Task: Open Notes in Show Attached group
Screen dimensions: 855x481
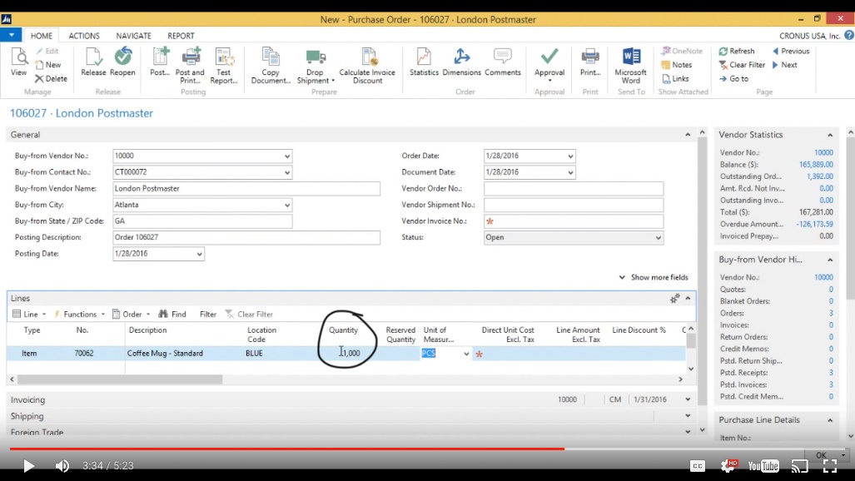Action: pyautogui.click(x=676, y=64)
